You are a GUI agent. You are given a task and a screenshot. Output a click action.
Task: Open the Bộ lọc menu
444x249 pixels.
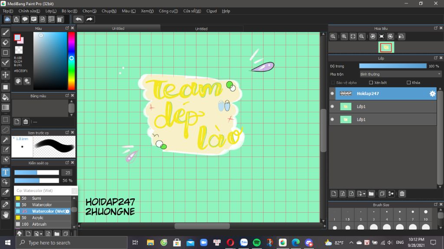pyautogui.click(x=69, y=11)
